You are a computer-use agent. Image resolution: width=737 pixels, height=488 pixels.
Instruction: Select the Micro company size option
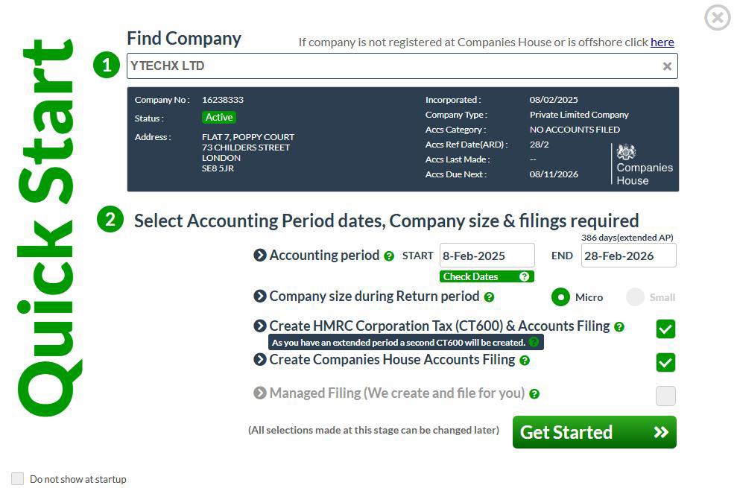click(x=560, y=297)
